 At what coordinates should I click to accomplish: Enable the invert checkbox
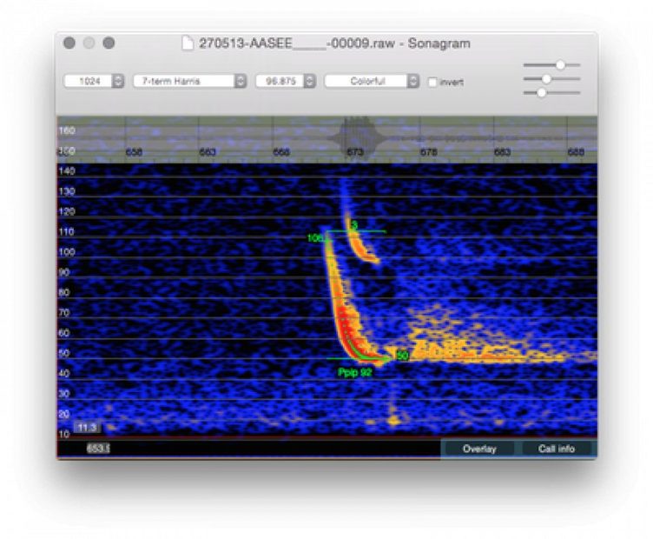pos(432,82)
